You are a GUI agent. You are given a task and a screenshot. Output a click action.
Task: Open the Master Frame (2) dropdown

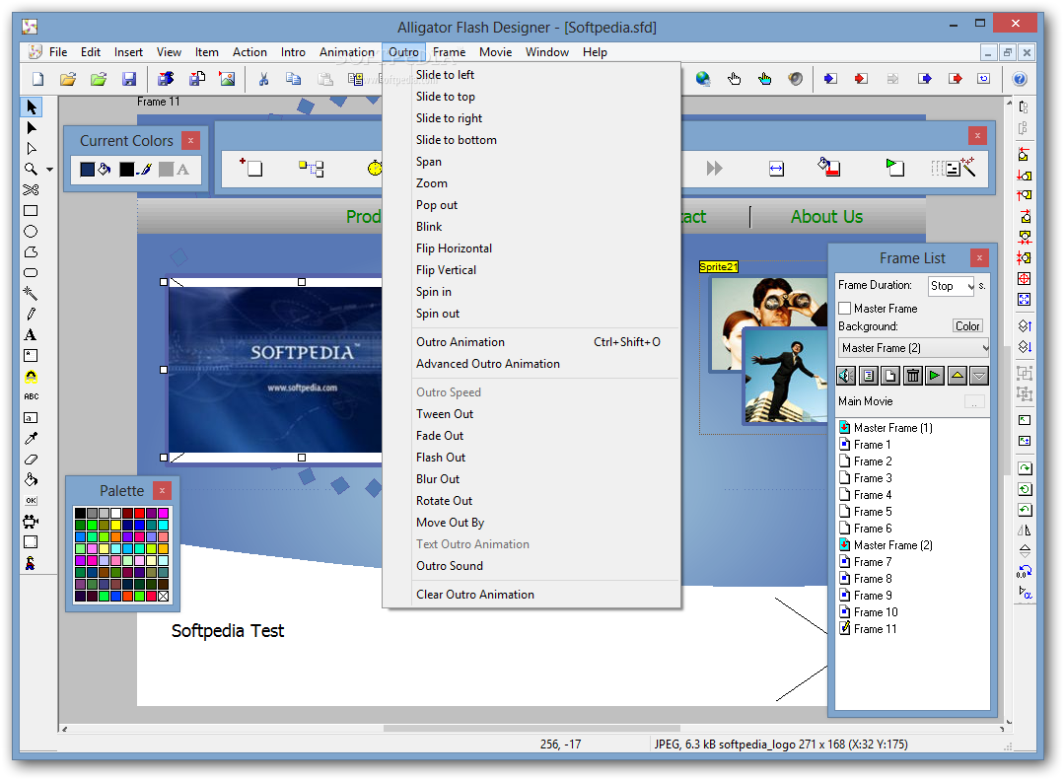click(x=914, y=347)
